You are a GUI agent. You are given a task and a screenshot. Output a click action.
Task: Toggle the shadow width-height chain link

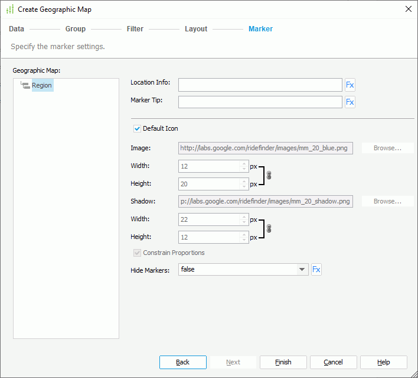pyautogui.click(x=269, y=228)
